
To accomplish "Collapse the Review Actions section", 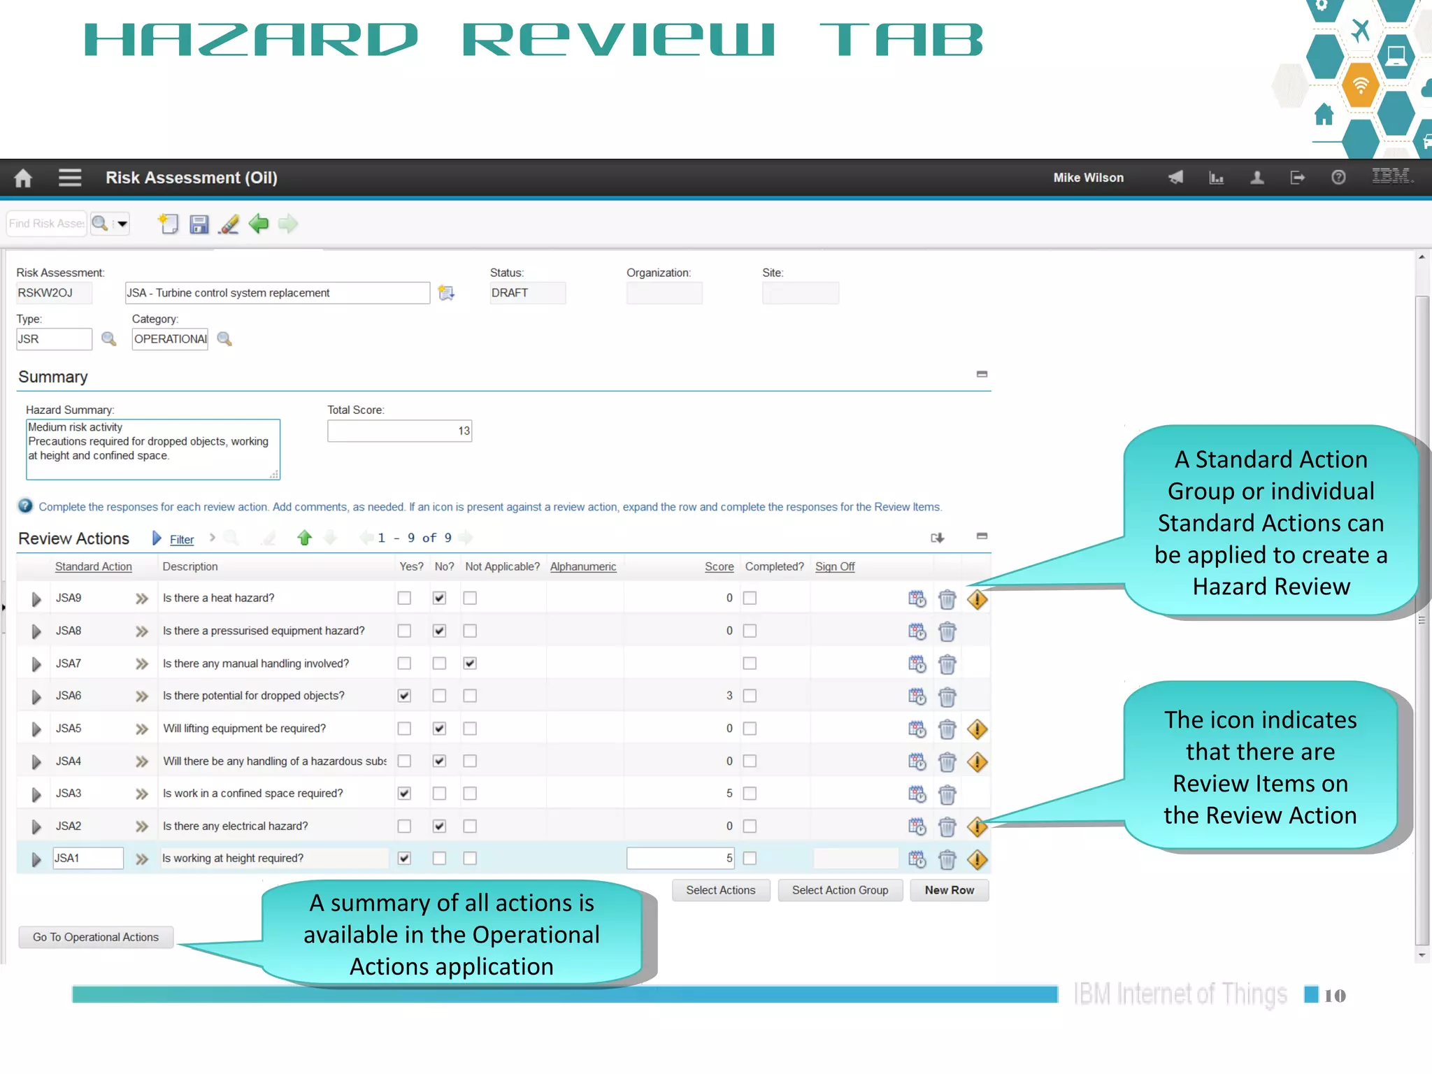I will click(982, 536).
